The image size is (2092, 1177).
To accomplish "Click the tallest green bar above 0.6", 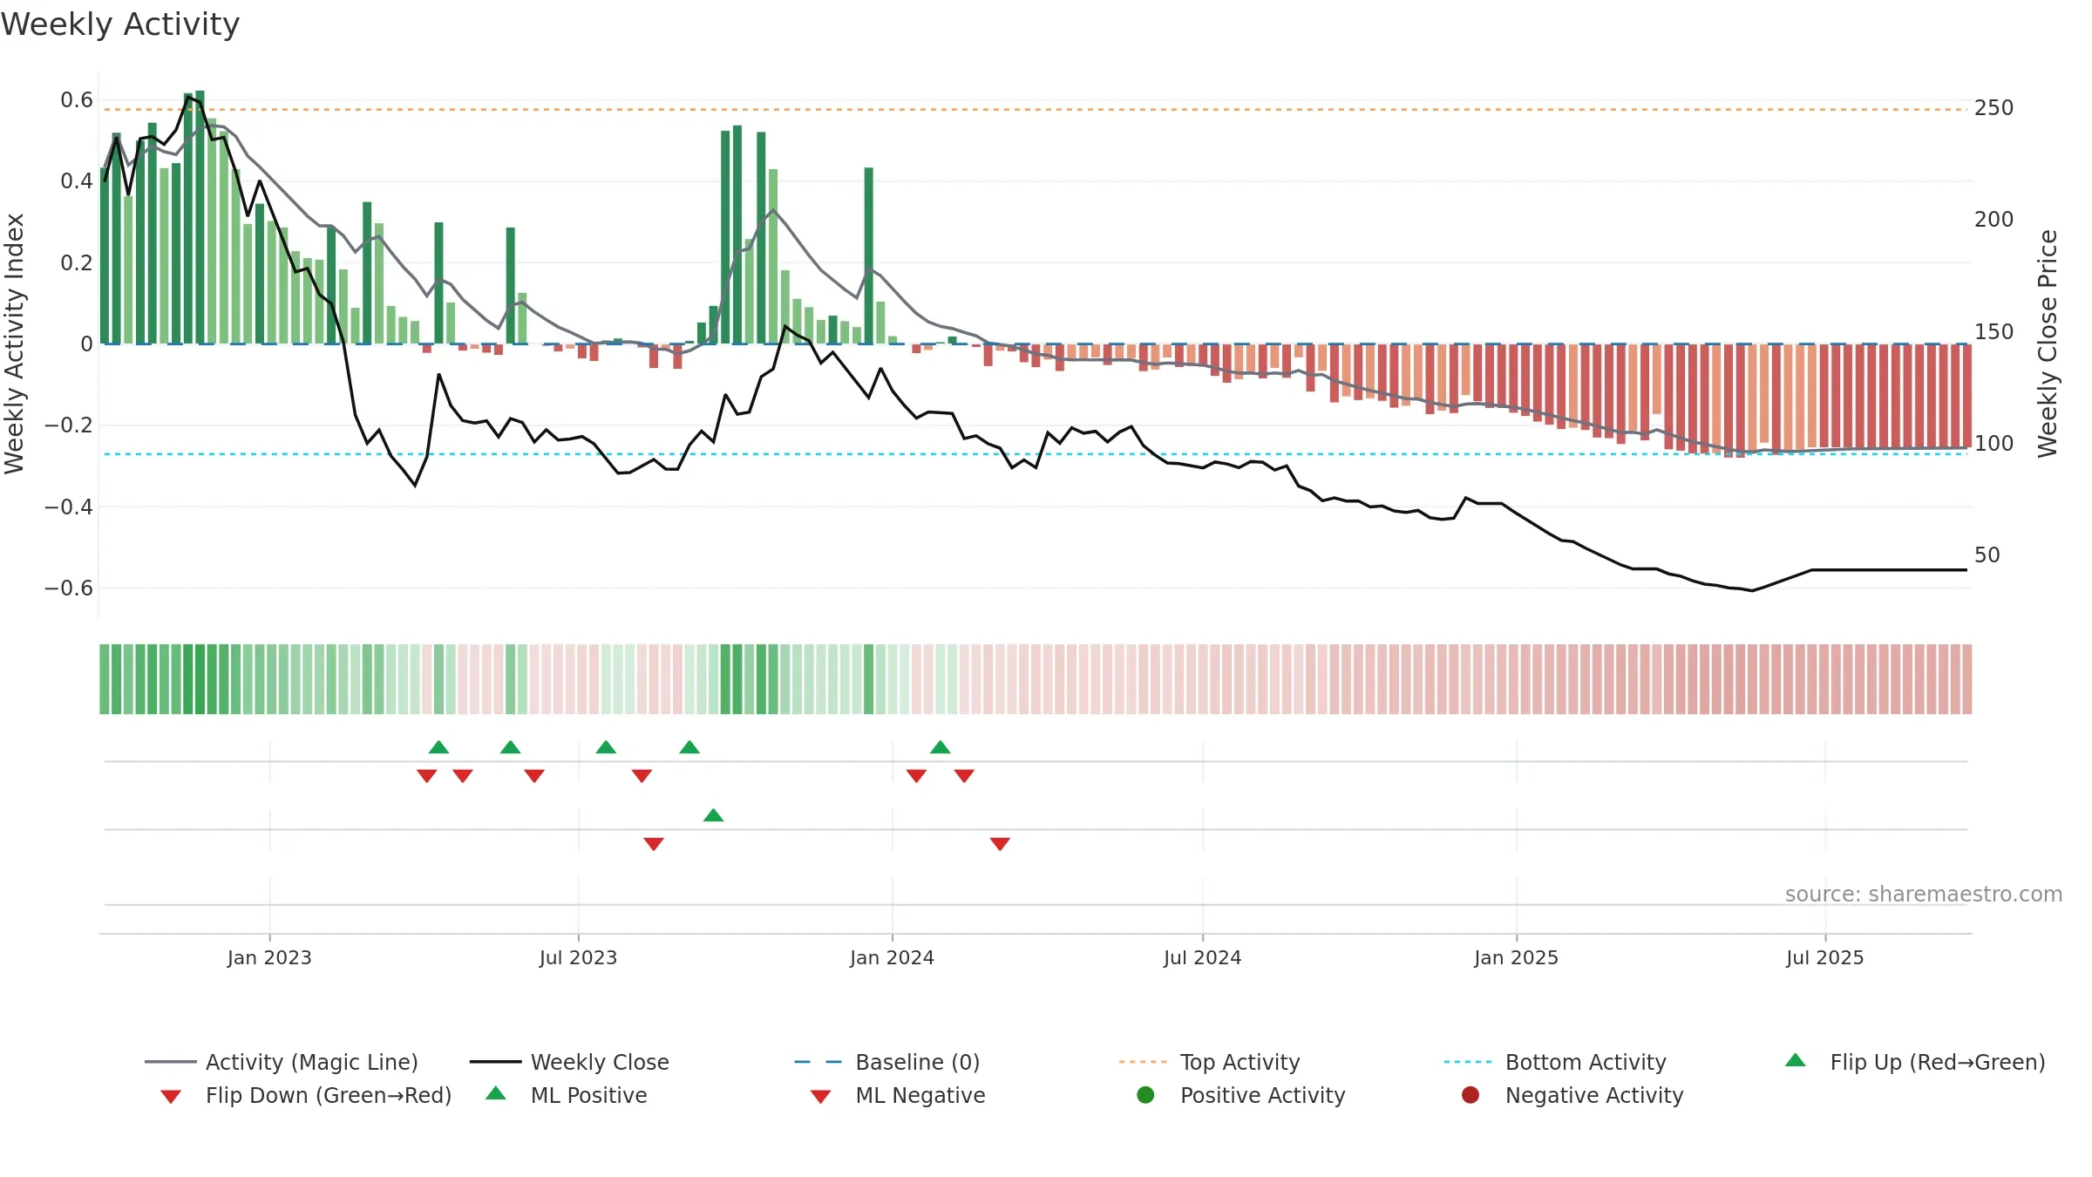I will click(x=200, y=217).
